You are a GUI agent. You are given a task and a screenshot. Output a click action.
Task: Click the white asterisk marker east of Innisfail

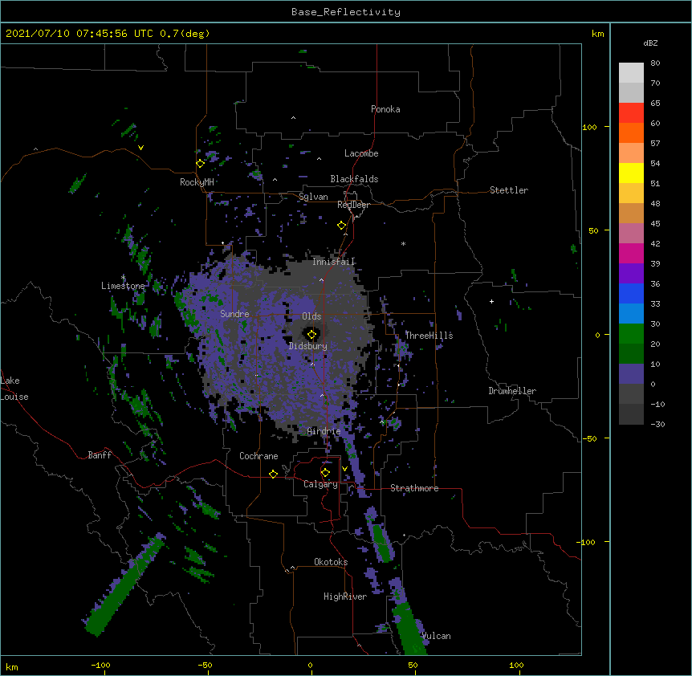(x=403, y=243)
